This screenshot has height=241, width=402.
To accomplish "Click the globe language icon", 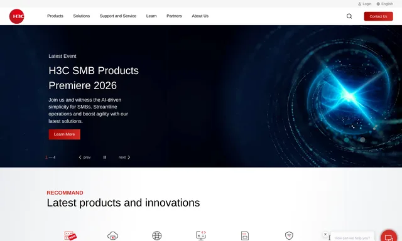I will click(x=378, y=4).
